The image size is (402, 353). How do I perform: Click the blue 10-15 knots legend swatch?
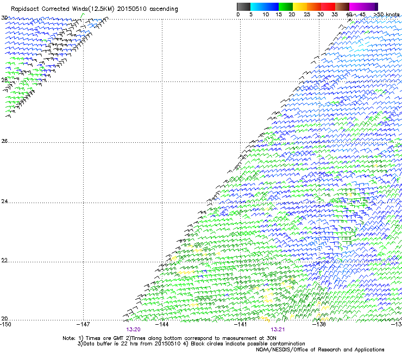click(x=272, y=7)
